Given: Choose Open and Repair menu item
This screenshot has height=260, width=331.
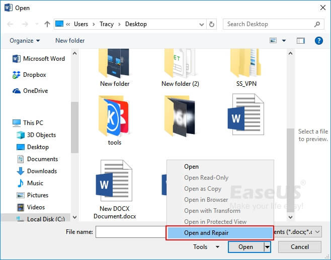Looking at the screenshot, I should (x=220, y=233).
